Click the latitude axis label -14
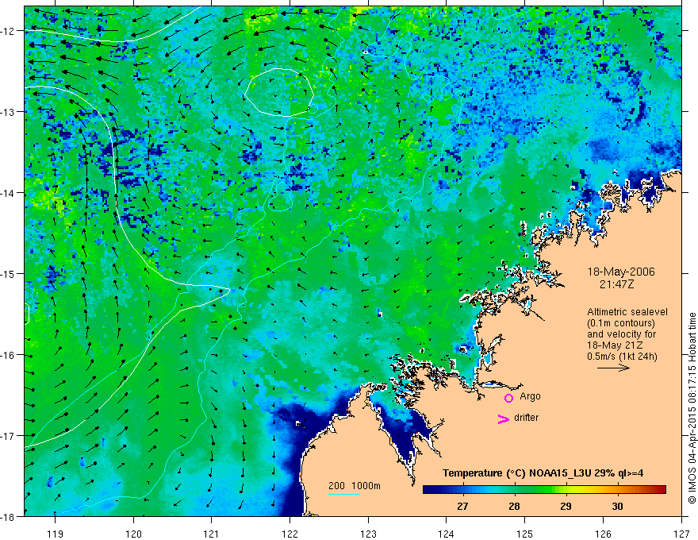This screenshot has width=698, height=540. pos(8,193)
